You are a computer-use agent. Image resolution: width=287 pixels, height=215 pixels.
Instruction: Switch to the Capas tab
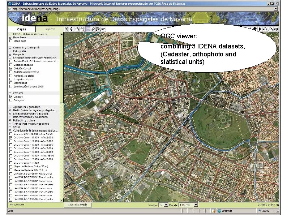22,29
